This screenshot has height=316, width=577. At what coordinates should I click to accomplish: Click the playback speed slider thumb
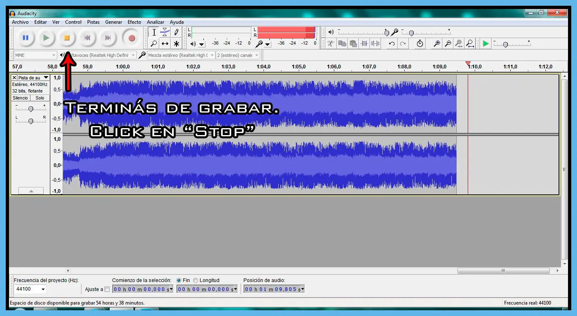pos(505,45)
